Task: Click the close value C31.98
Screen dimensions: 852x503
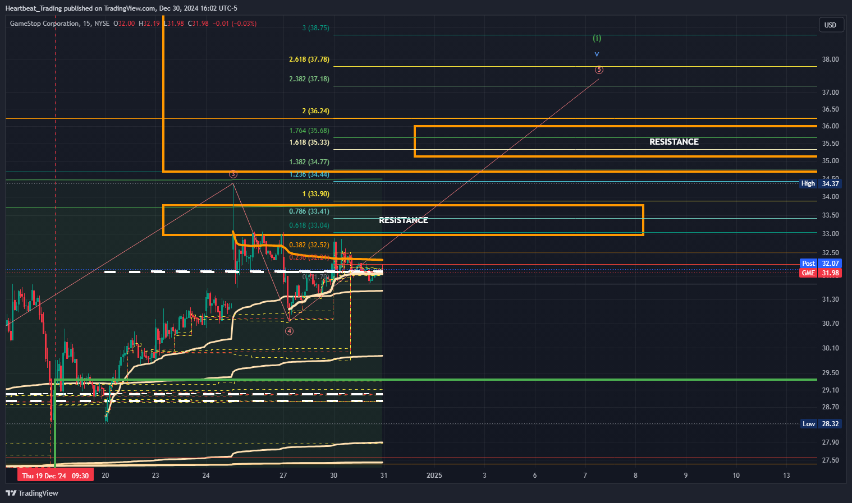Action: 198,24
